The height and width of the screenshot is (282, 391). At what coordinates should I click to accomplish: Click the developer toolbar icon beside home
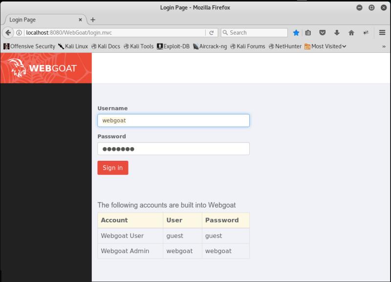click(x=366, y=33)
